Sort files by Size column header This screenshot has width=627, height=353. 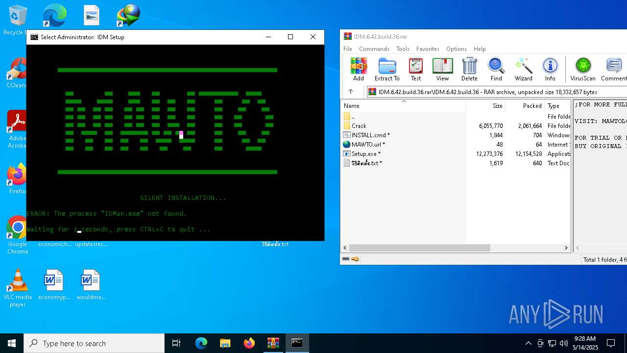point(485,105)
